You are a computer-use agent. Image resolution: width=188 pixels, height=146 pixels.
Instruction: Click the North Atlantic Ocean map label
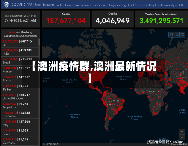124,78
